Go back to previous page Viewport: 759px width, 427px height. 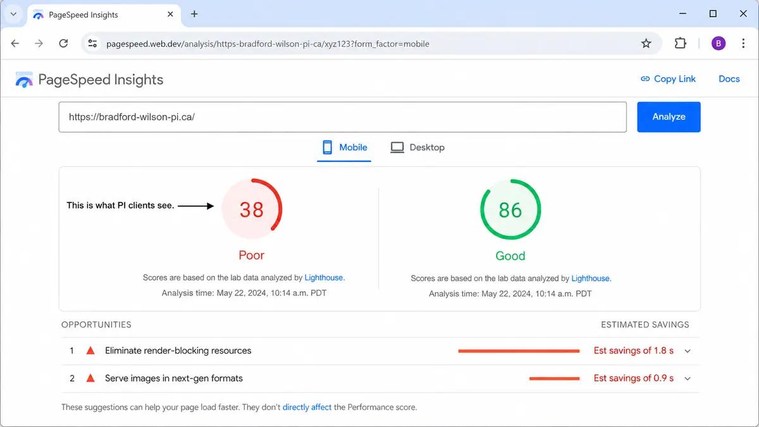15,44
